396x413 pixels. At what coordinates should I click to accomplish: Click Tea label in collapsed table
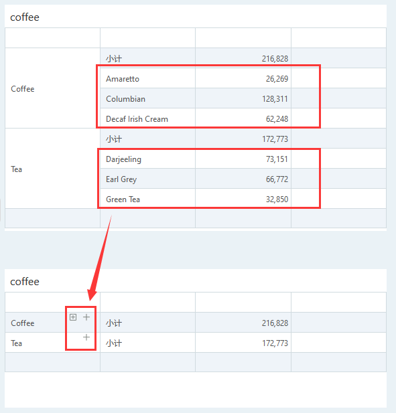16,343
